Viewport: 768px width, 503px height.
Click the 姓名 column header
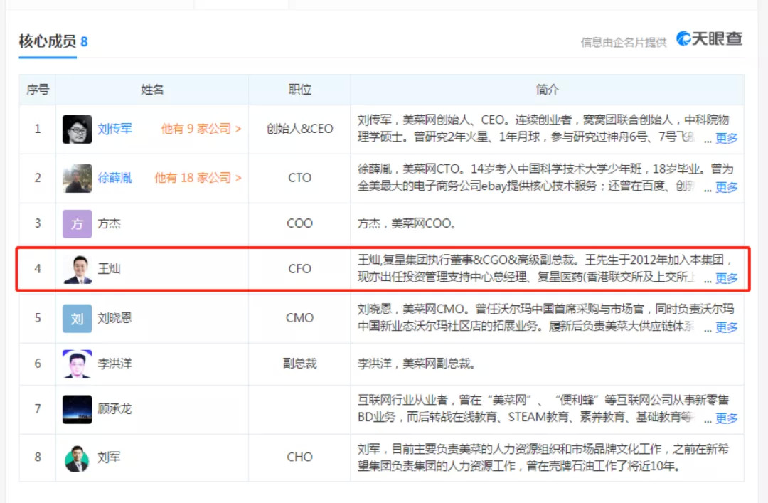coord(152,90)
